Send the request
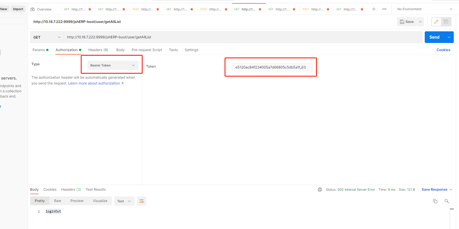The height and width of the screenshot is (229, 459). [x=434, y=37]
